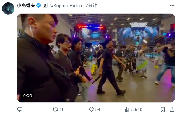This screenshot has height=114, width=182.
Task: Click the affiliate badge beside the checkmark
Action: pos(45,6)
